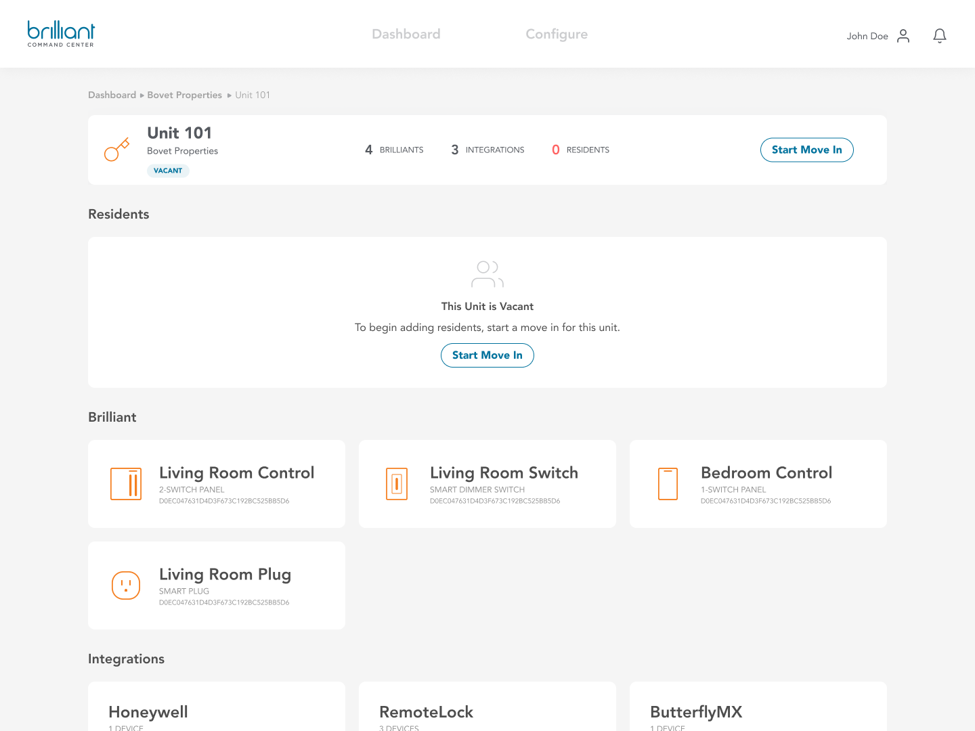This screenshot has width=975, height=731.
Task: Open the Honeywell integration card
Action: coord(217,707)
